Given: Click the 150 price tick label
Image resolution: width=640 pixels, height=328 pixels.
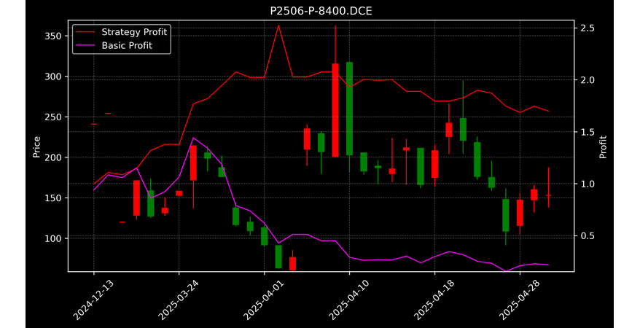Looking at the screenshot, I should click(x=53, y=198).
